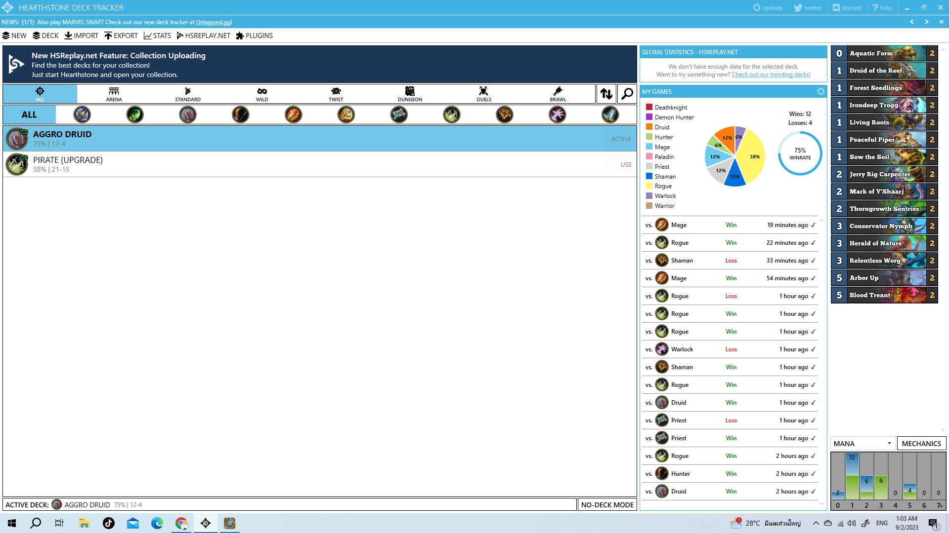Open TikTok from the taskbar
The width and height of the screenshot is (949, 533).
click(109, 523)
